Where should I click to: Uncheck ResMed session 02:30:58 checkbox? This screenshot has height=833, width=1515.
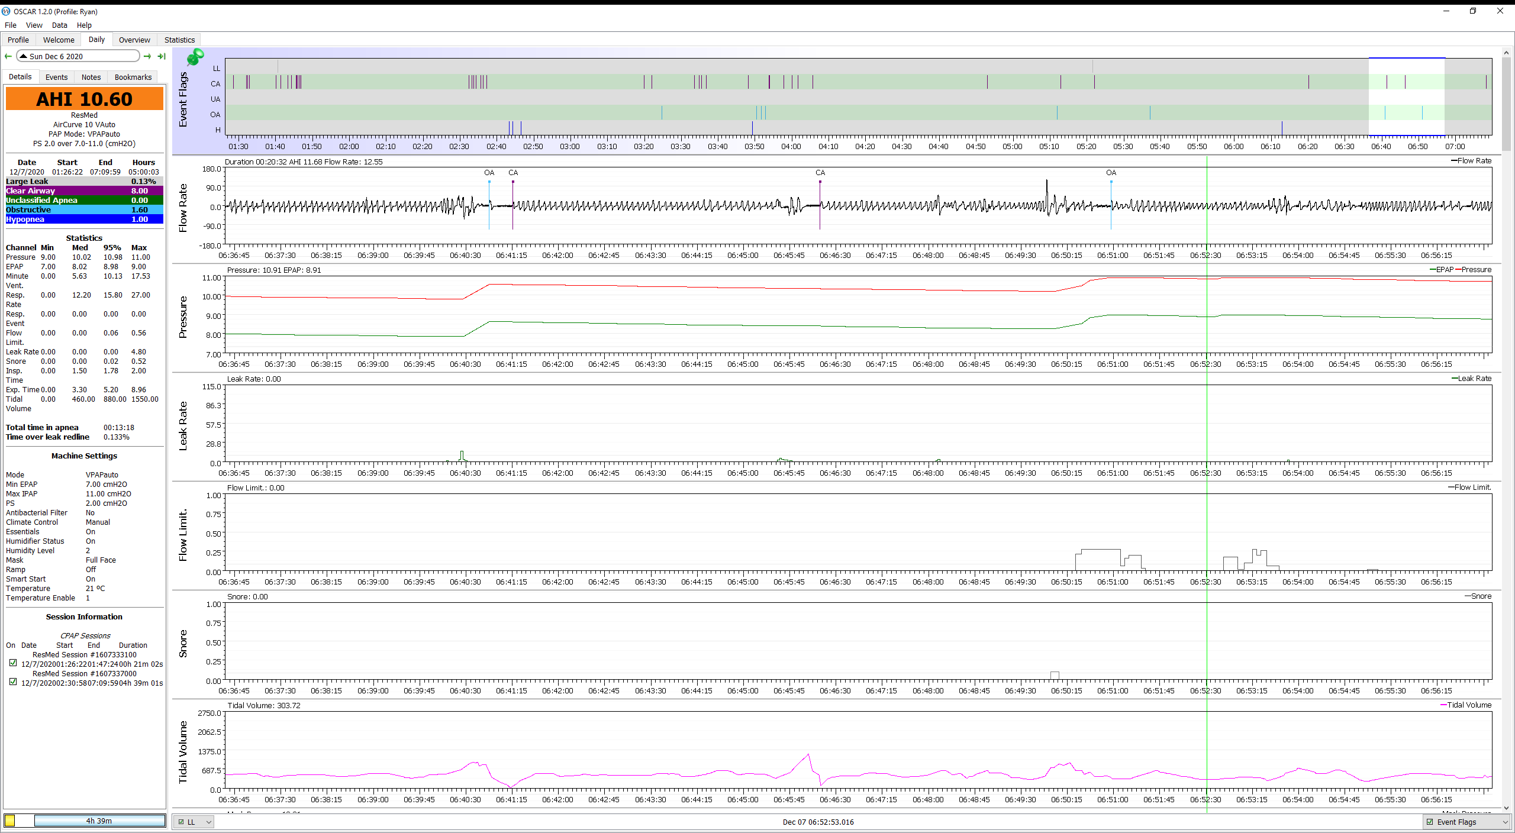13,682
